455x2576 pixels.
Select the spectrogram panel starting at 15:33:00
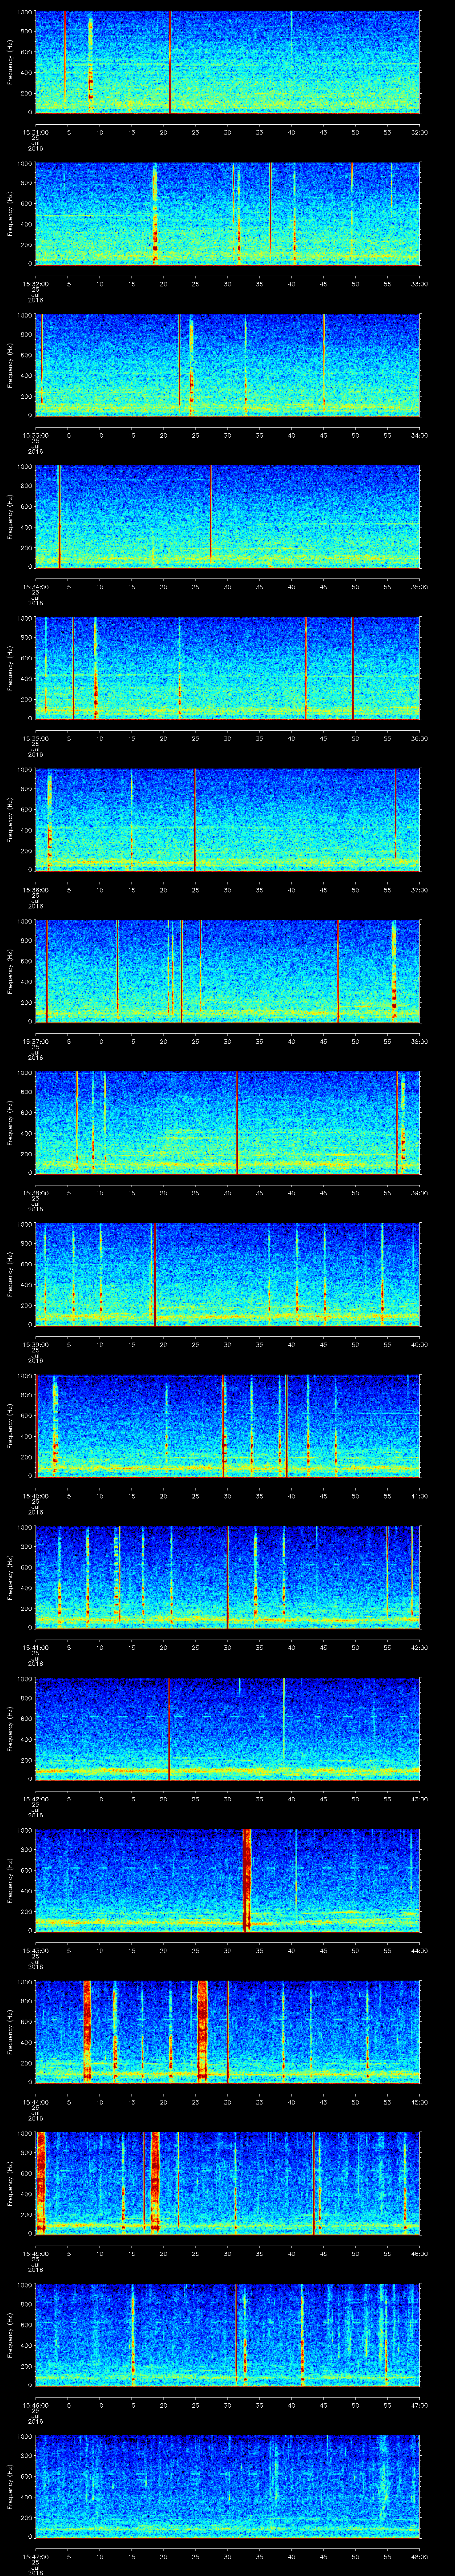point(228,365)
